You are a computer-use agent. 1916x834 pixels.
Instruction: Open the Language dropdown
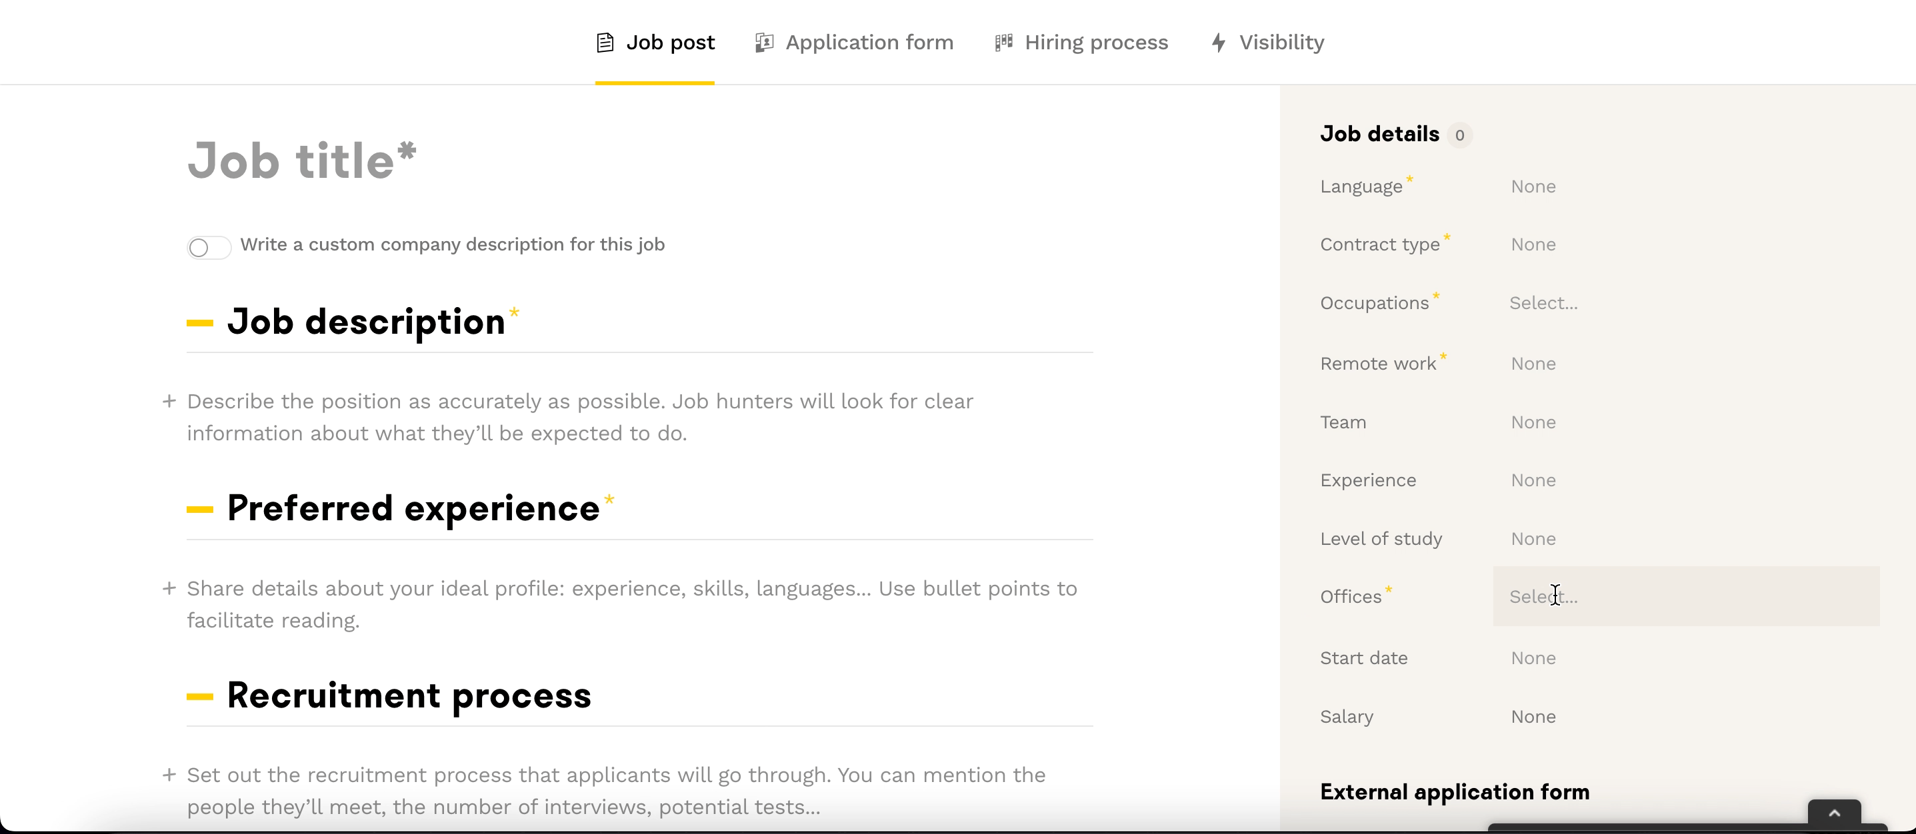1533,187
